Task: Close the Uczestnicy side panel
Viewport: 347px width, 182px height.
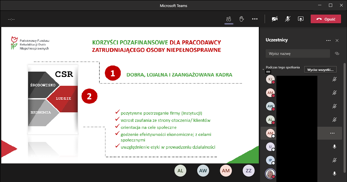Action: (x=337, y=41)
